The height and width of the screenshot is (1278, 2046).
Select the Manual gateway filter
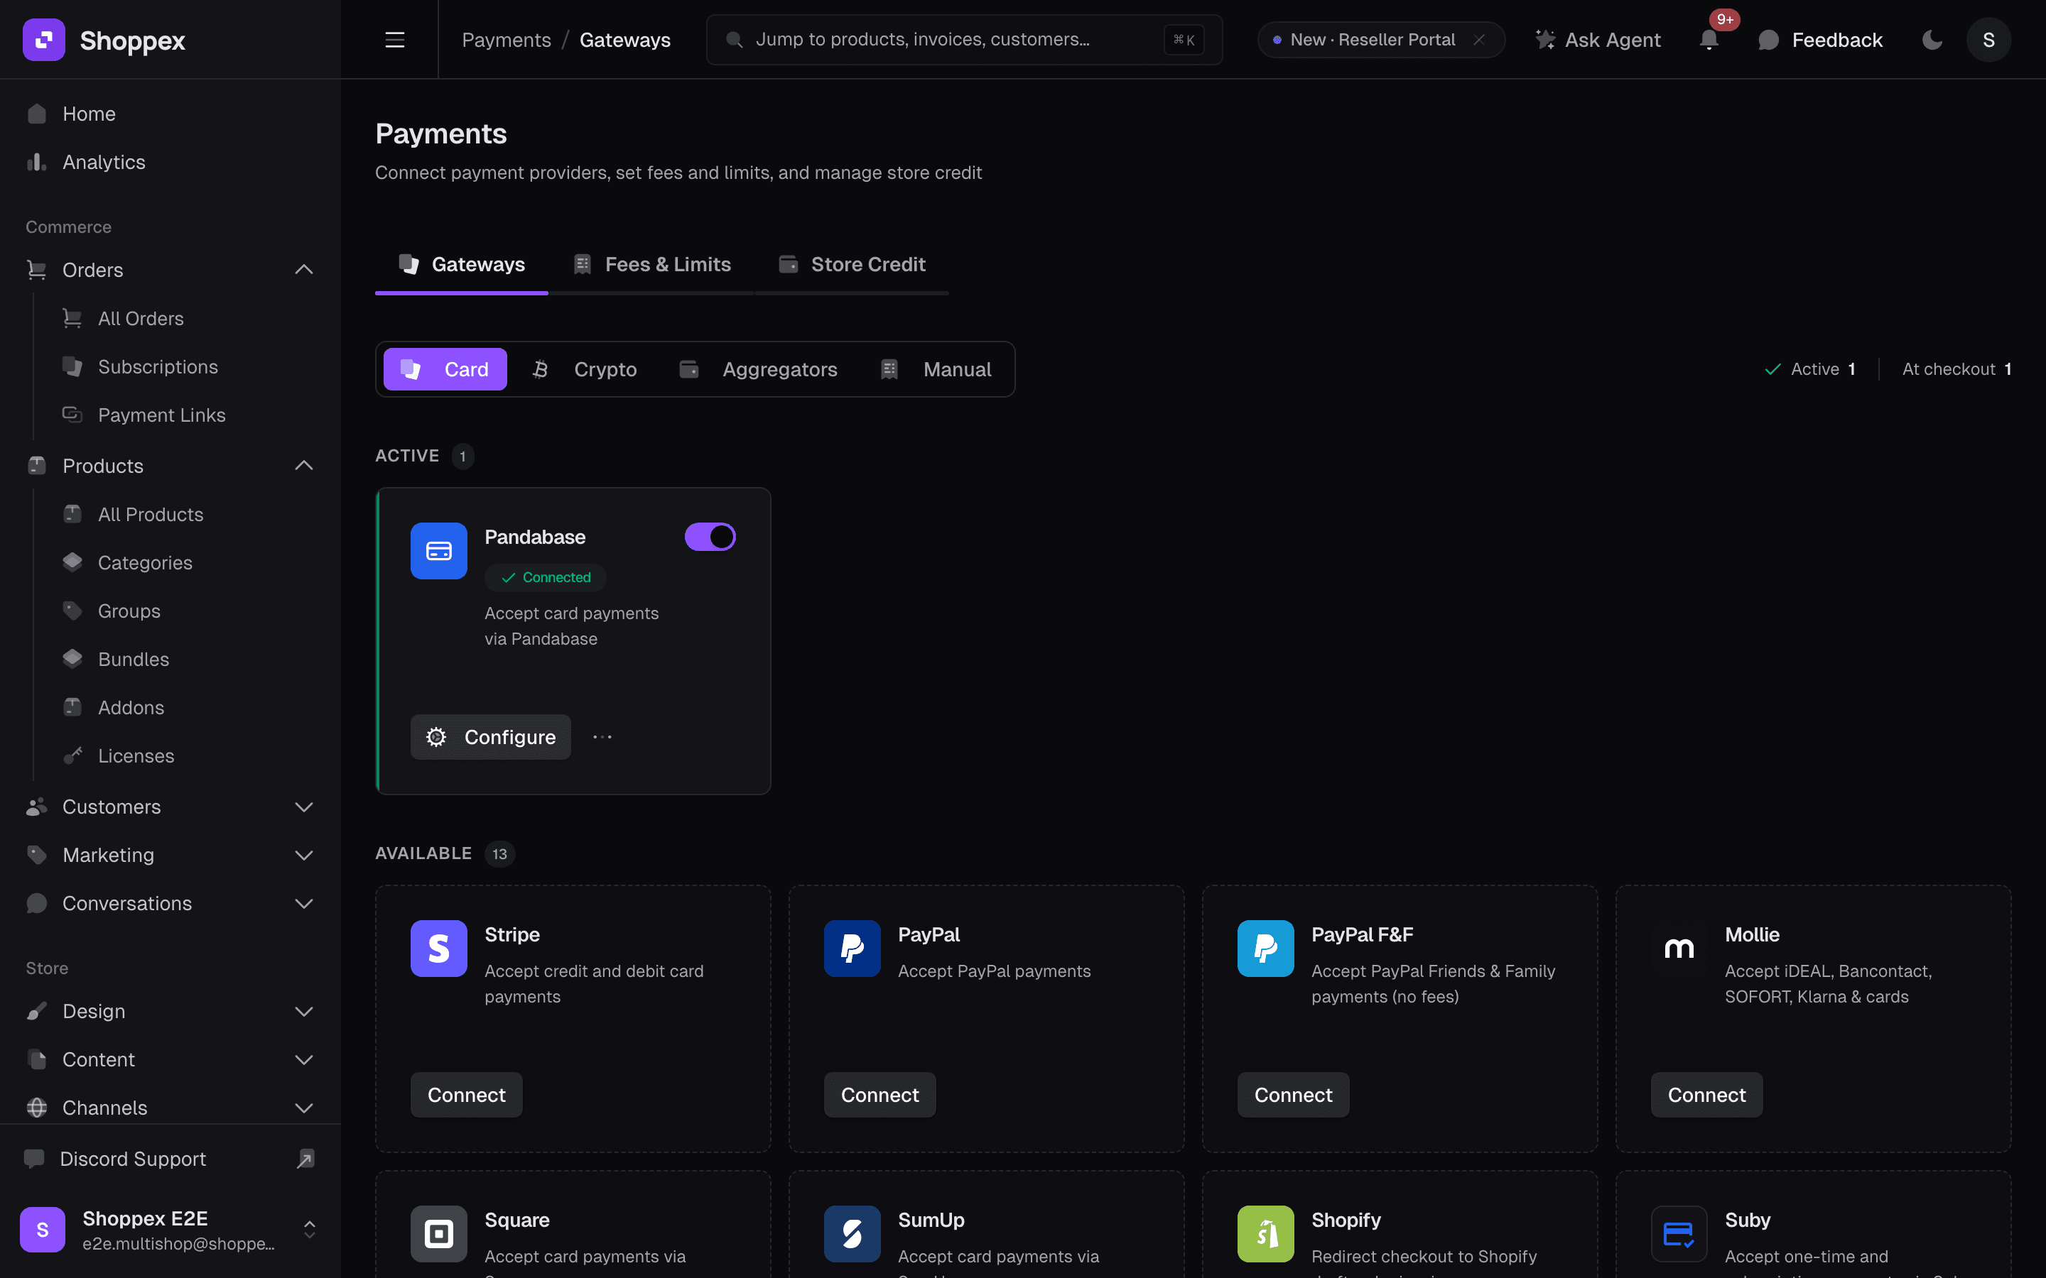click(936, 369)
